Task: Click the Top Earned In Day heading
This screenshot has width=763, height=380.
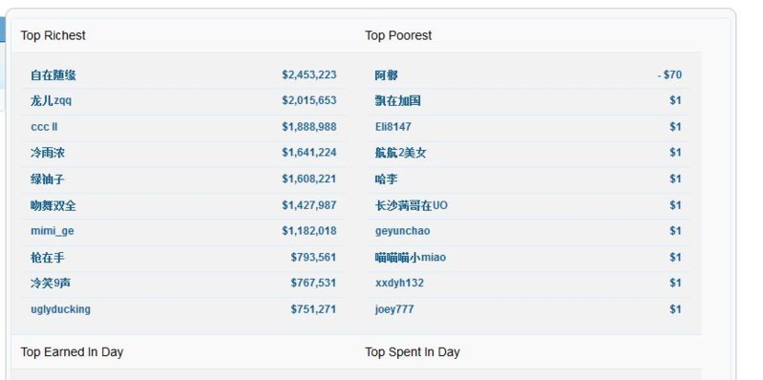Action: (x=72, y=351)
